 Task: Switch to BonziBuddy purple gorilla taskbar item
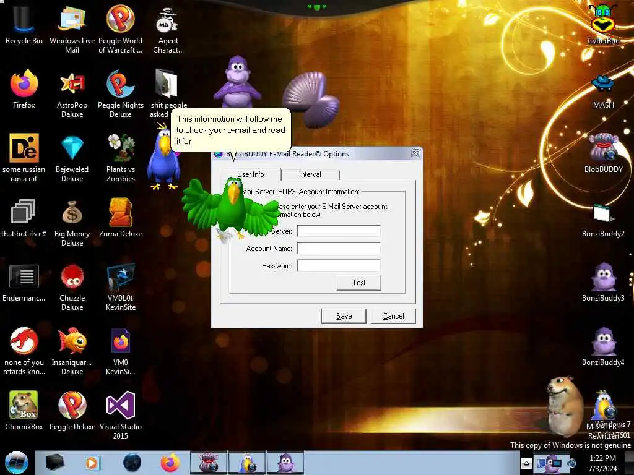pos(285,463)
